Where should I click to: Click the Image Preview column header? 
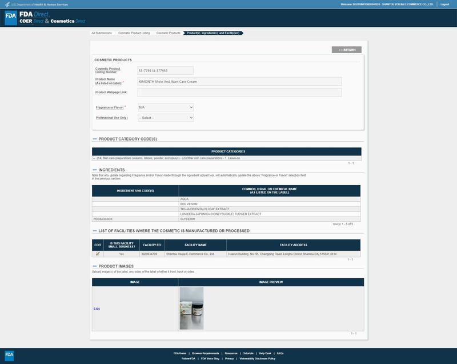(271, 282)
